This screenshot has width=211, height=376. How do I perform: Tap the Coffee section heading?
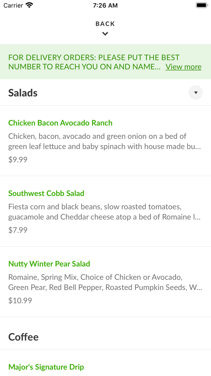23,337
